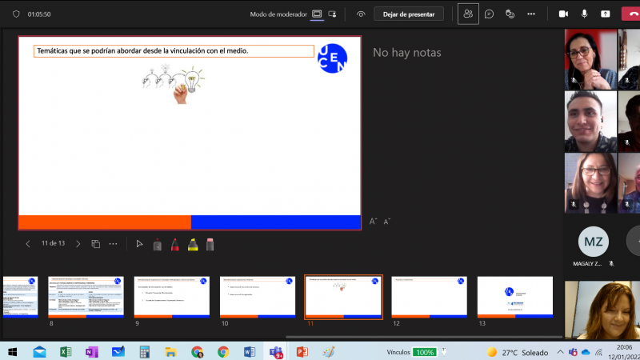
Task: Go to the next slide
Action: click(x=78, y=244)
